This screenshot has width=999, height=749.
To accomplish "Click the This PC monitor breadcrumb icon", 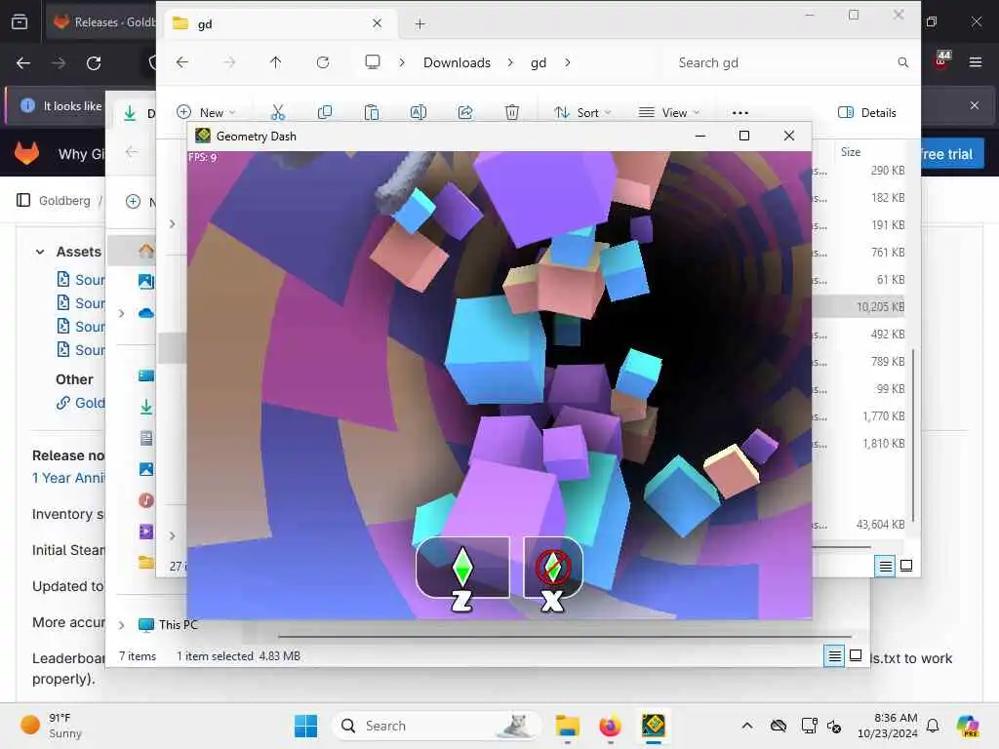I will (x=372, y=61).
